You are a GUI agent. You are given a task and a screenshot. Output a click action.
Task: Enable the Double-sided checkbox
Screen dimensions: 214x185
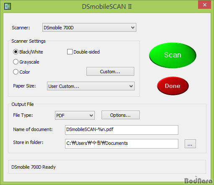(x=70, y=51)
